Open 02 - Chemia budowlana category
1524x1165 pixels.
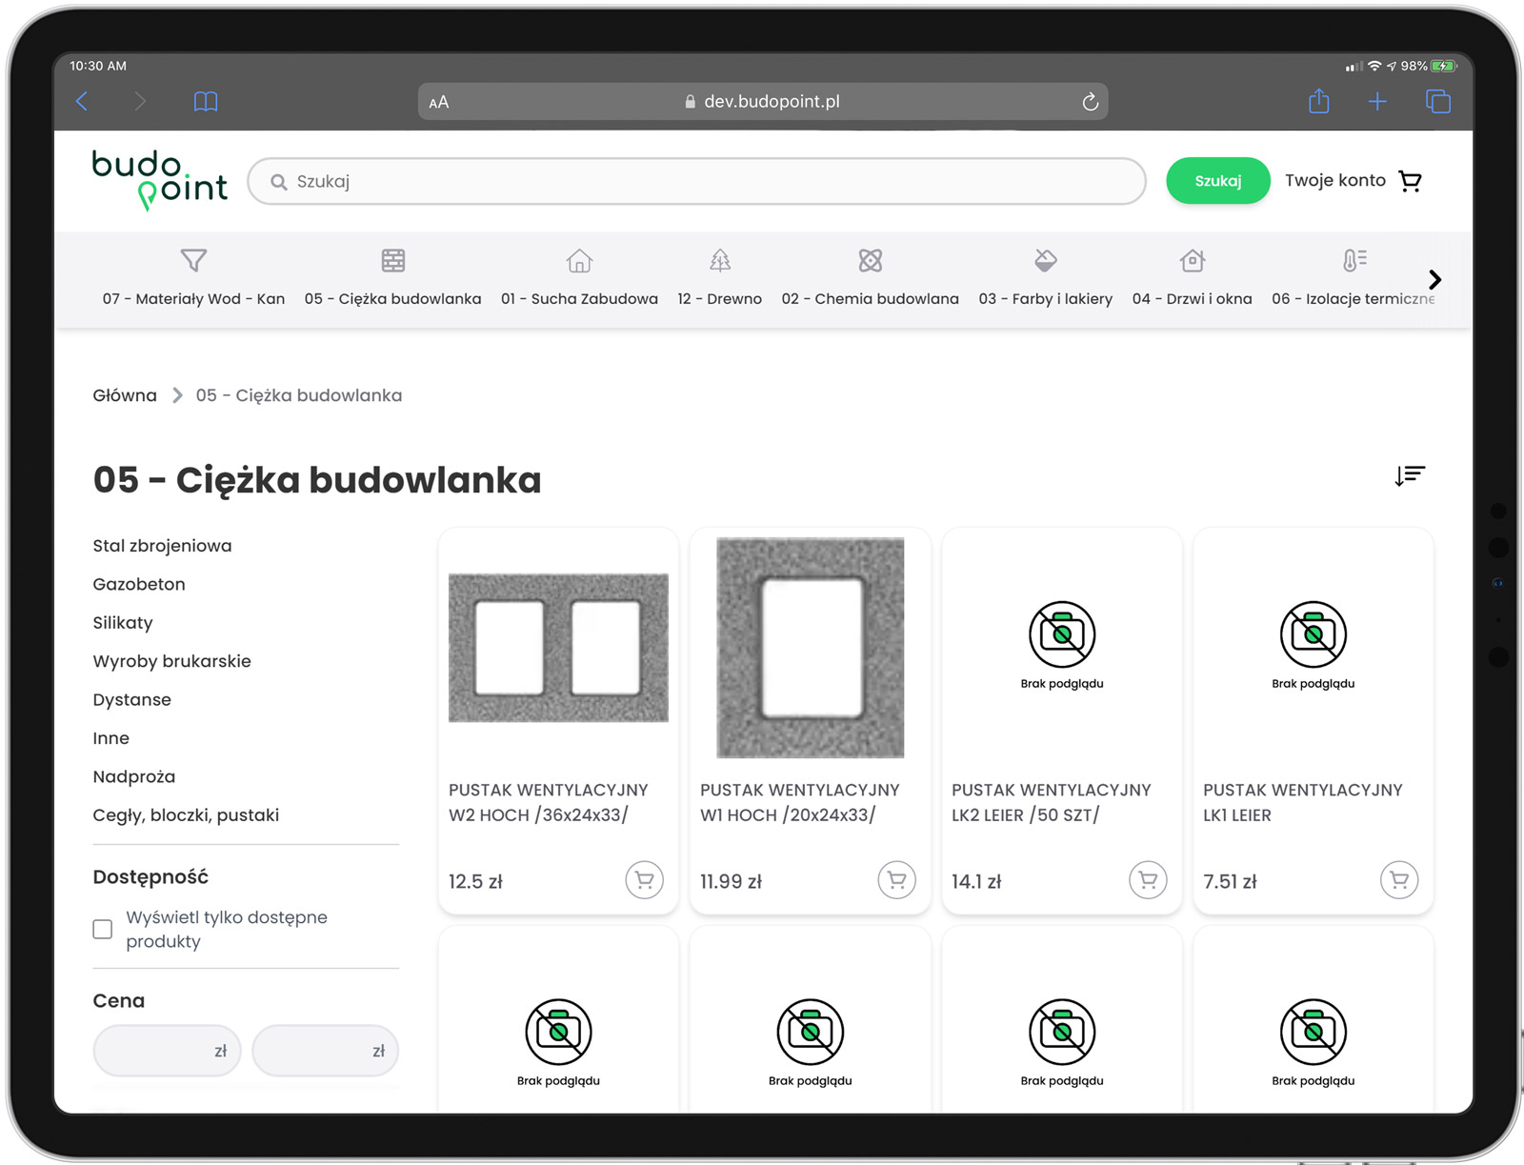click(871, 299)
